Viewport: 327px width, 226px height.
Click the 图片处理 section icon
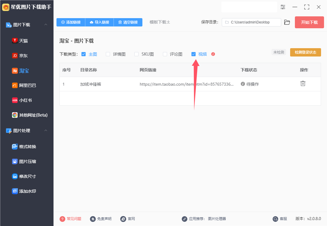(x=9, y=131)
